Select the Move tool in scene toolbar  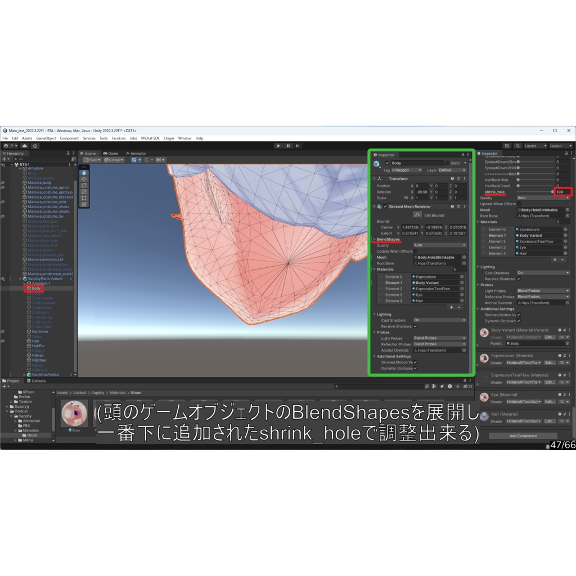pos(84,179)
